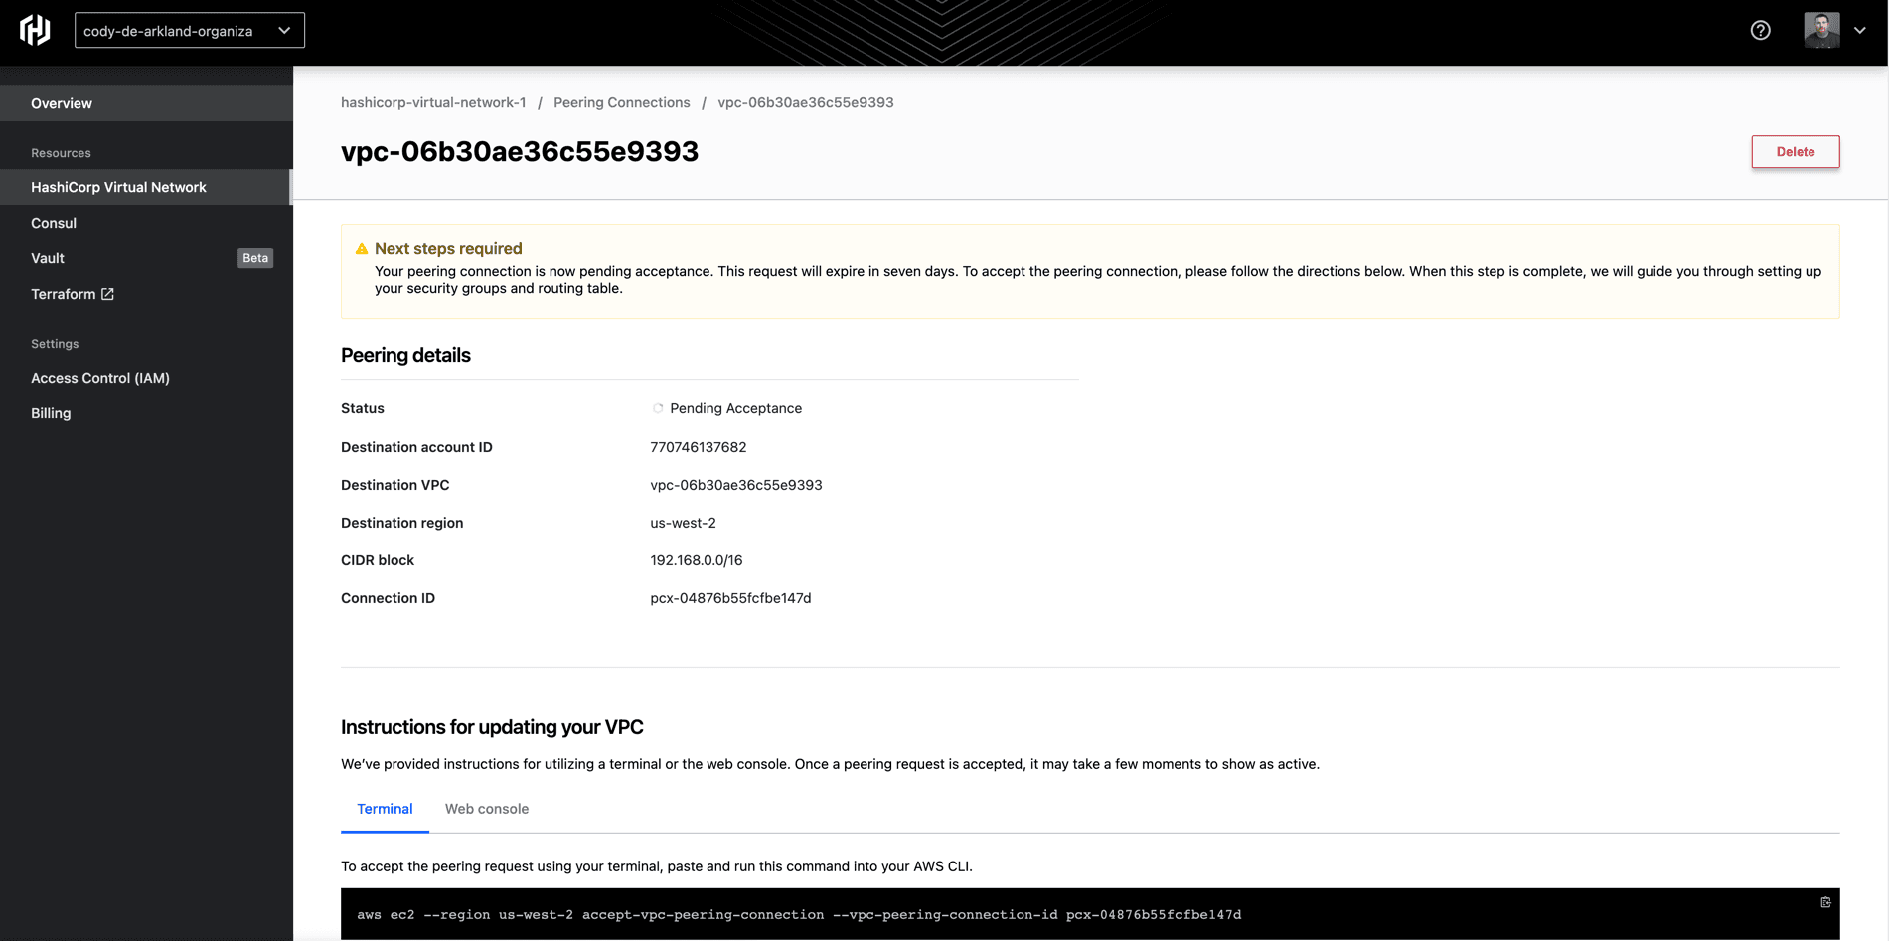
Task: Select the Terminal tab
Action: [x=385, y=809]
